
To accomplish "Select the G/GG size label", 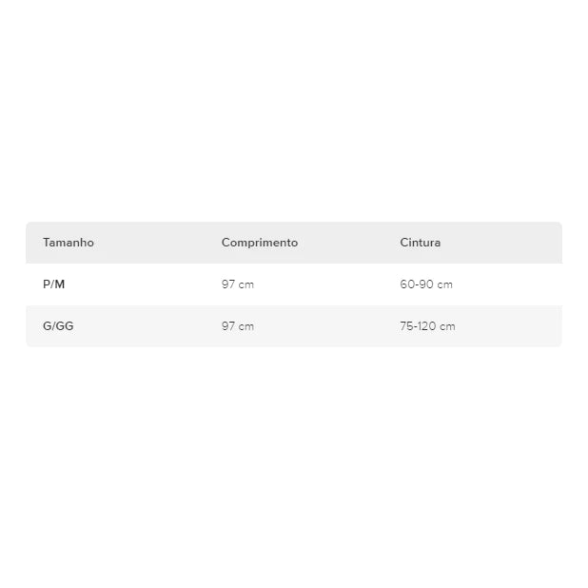I will (x=58, y=326).
